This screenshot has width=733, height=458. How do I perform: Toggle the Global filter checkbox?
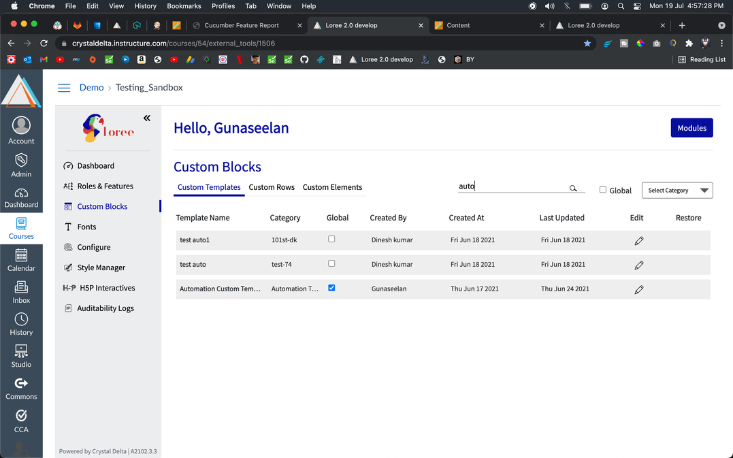603,190
